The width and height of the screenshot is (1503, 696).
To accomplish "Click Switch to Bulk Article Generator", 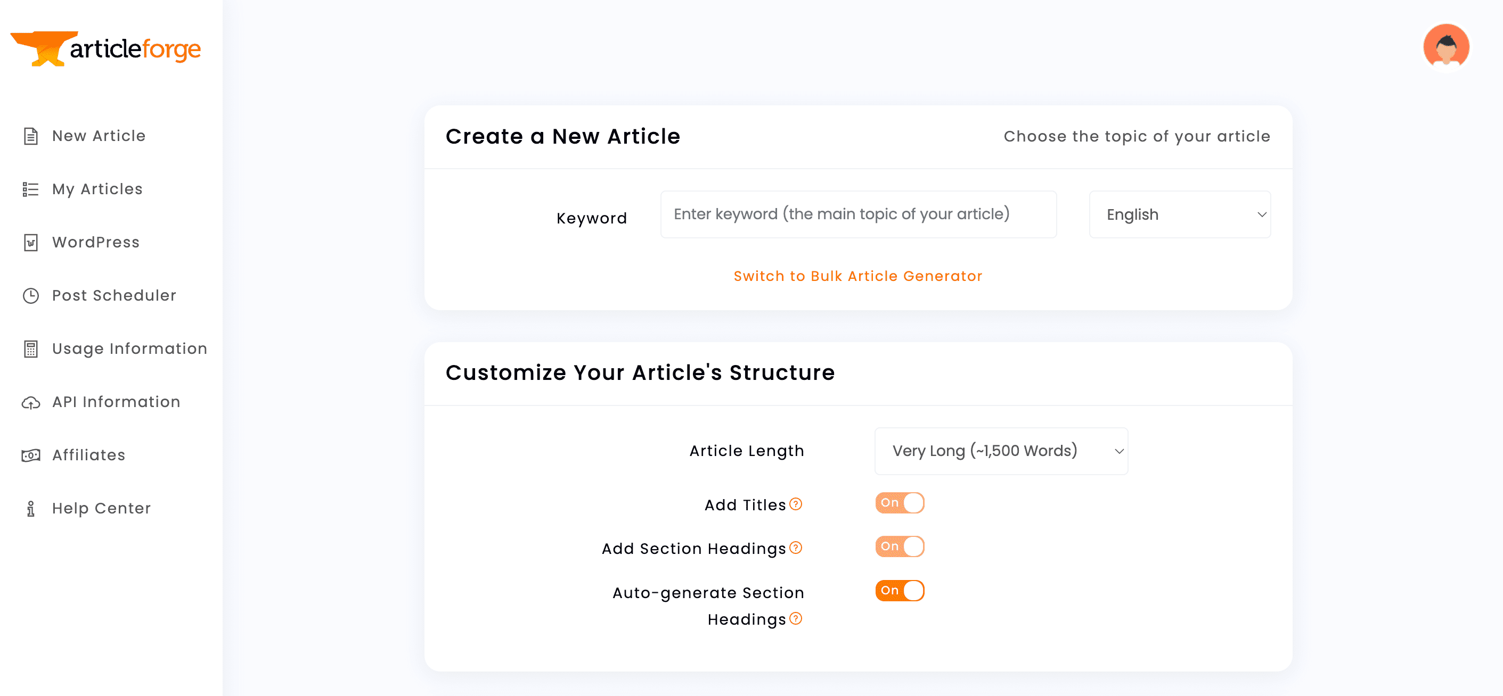I will [857, 276].
